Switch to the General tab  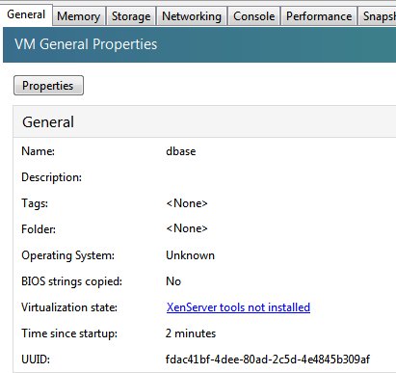click(26, 14)
